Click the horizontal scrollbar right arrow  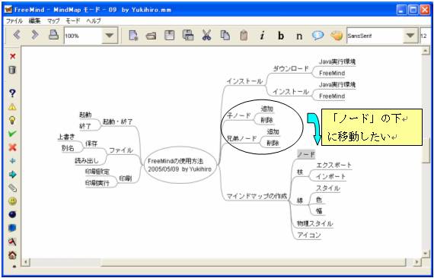click(x=416, y=262)
